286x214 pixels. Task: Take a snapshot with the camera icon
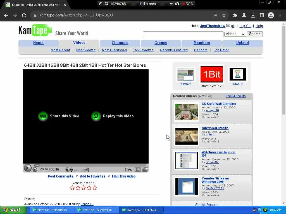click(177, 4)
